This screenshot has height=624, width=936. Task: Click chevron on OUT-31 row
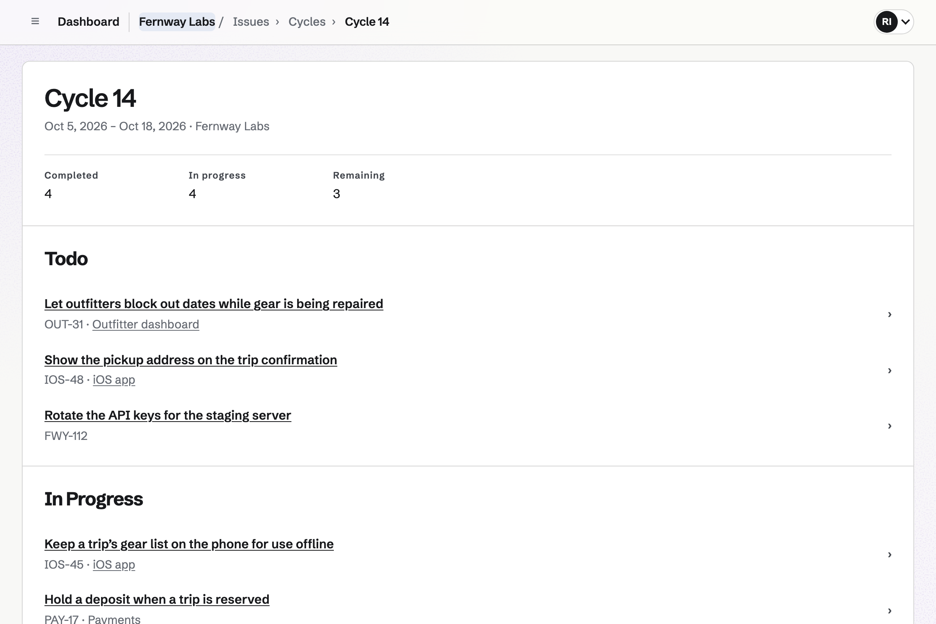890,314
